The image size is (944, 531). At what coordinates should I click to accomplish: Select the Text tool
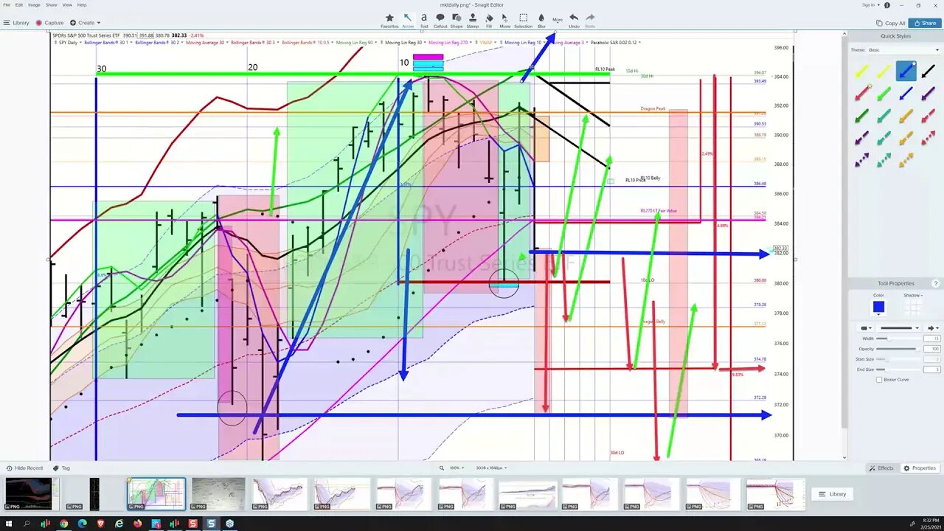424,21
